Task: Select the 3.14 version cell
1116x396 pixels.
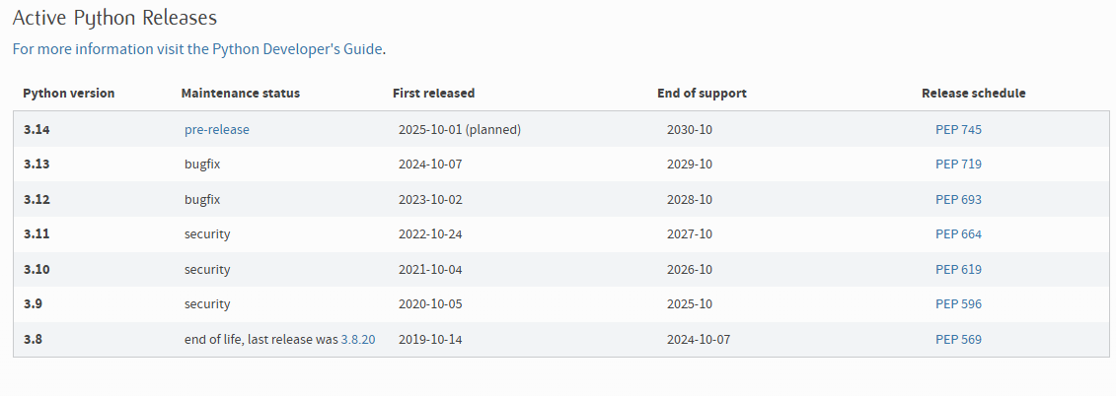Action: 37,129
